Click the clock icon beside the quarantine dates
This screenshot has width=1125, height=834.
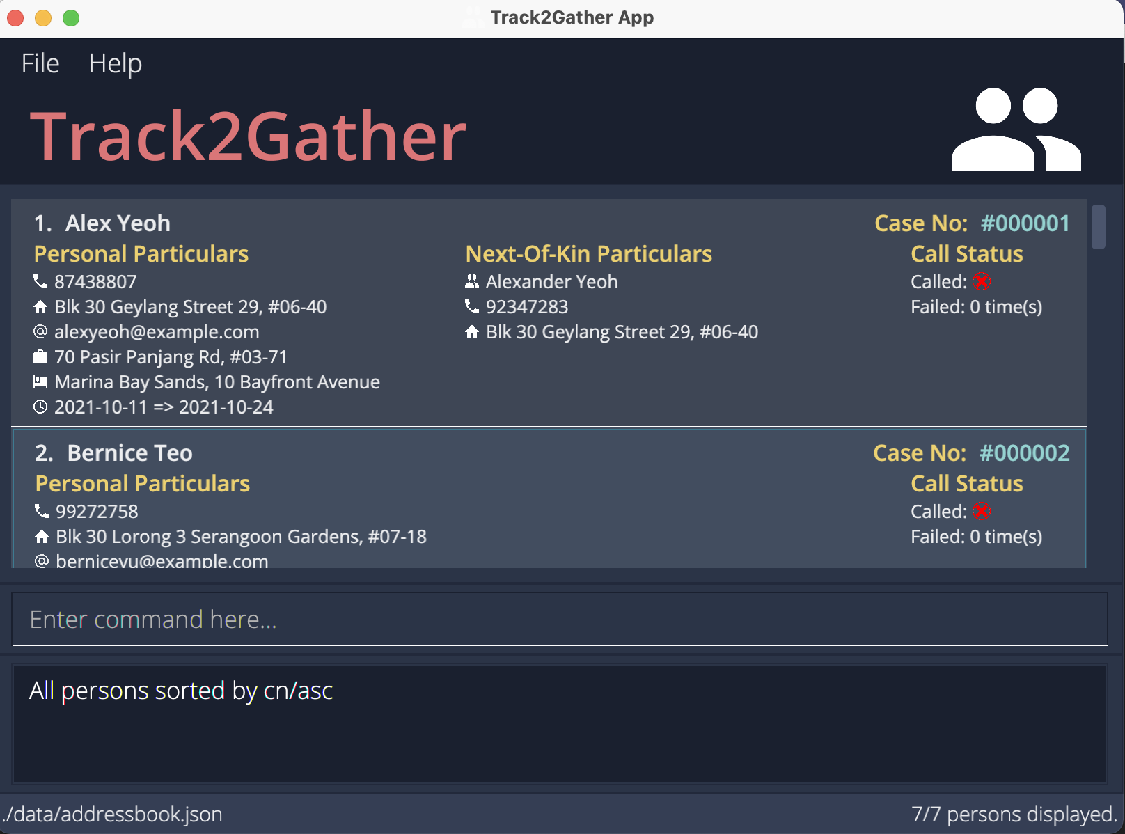tap(40, 407)
